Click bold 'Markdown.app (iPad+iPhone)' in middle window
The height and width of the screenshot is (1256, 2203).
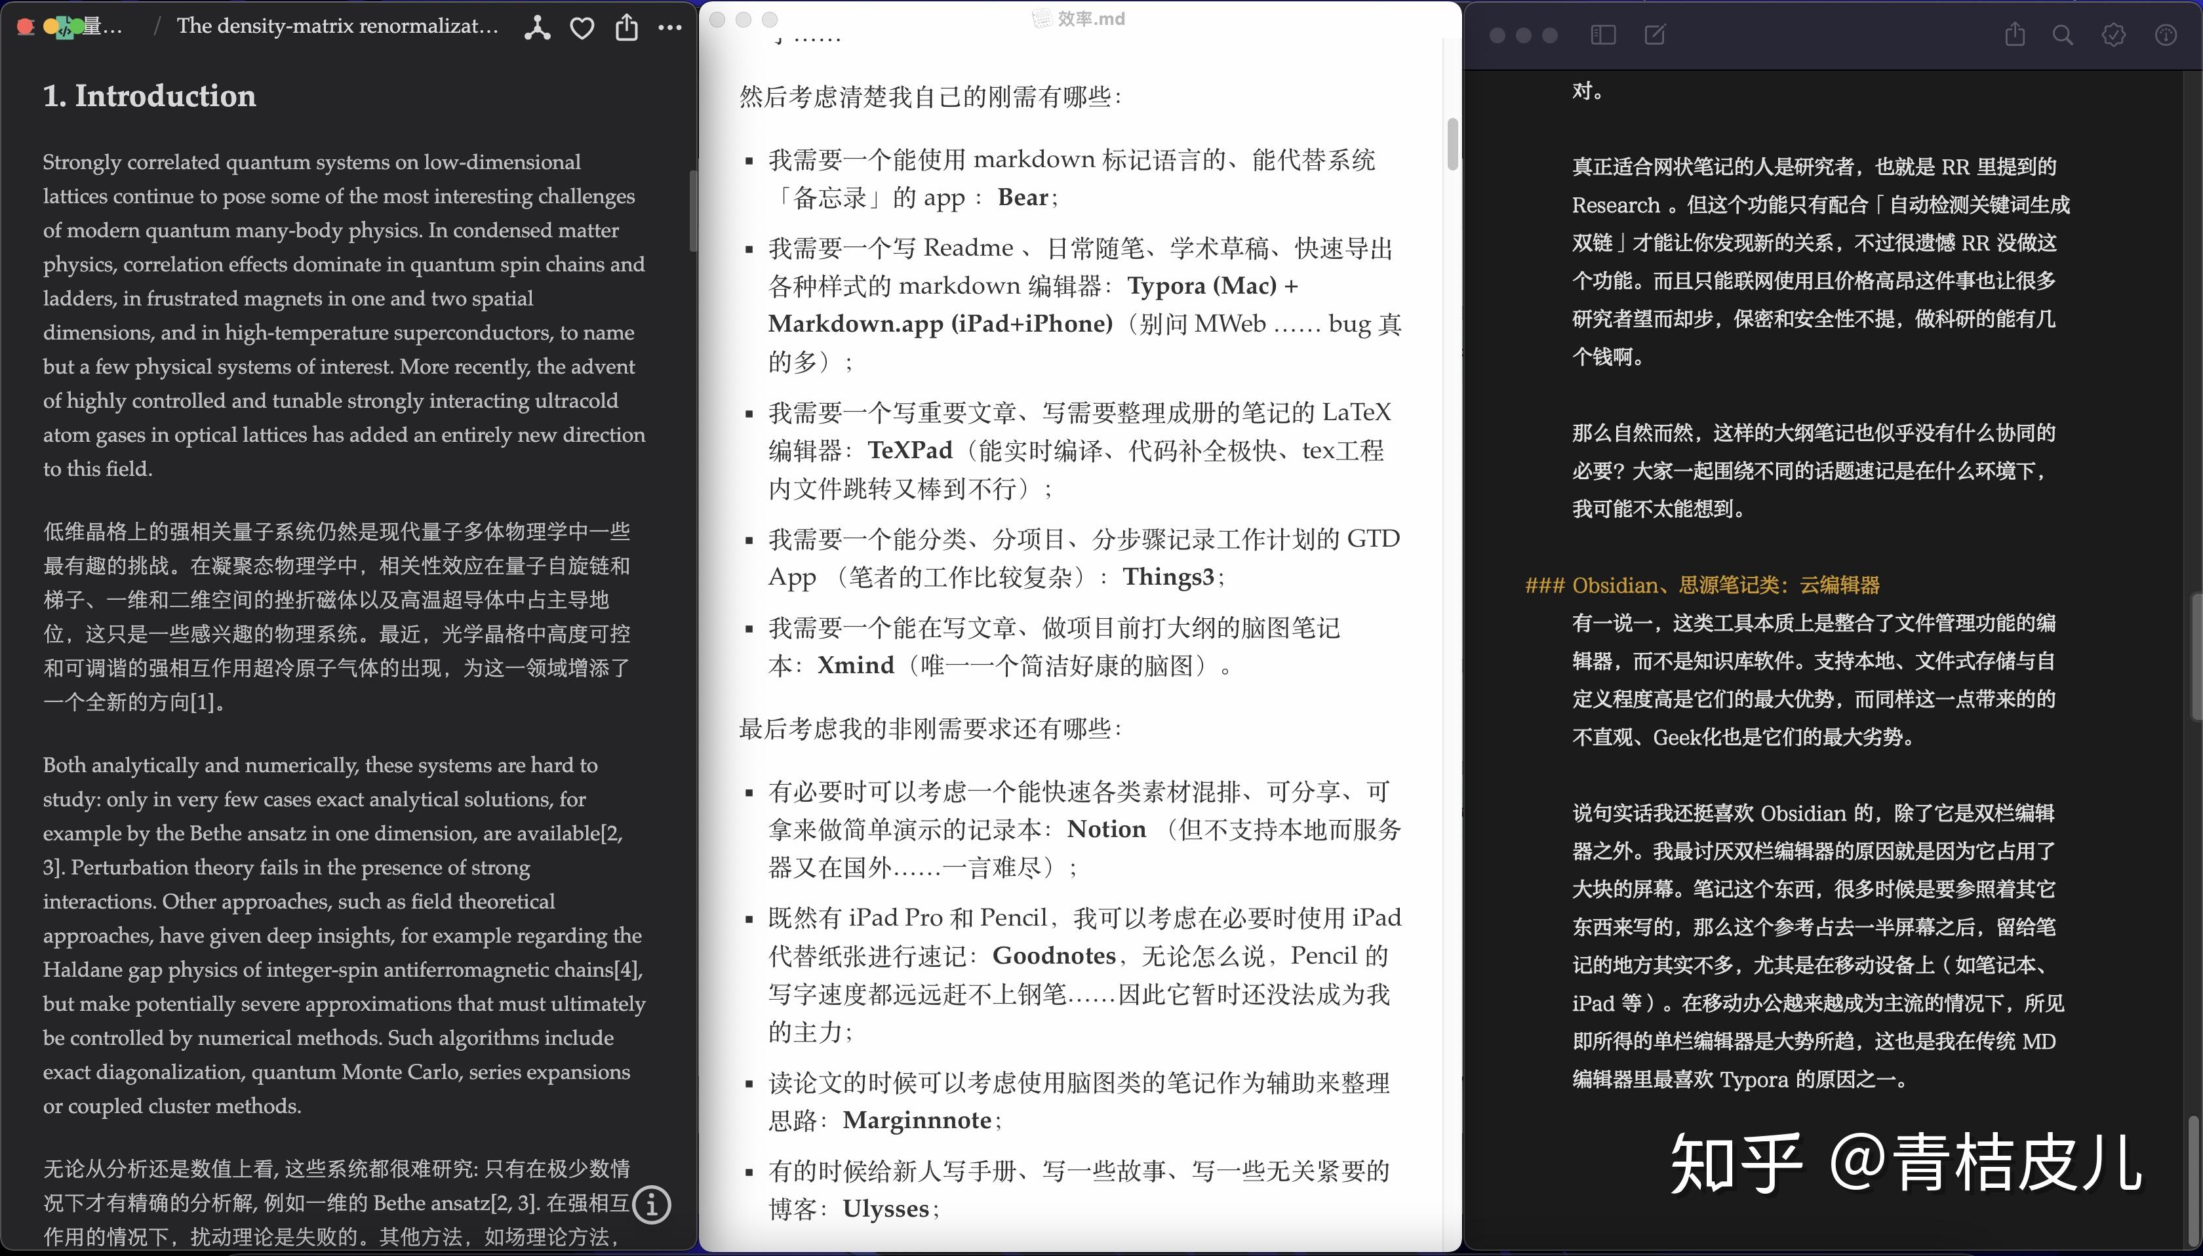940,323
